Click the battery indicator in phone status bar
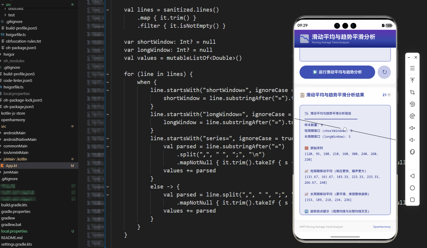Image resolution: width=427 pixels, height=248 pixels. click(x=389, y=26)
